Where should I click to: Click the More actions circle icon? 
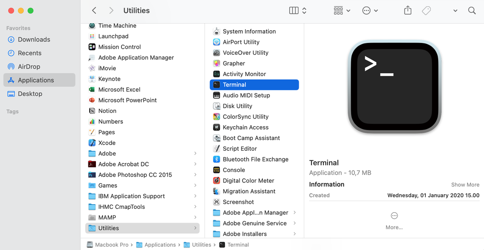[394, 216]
